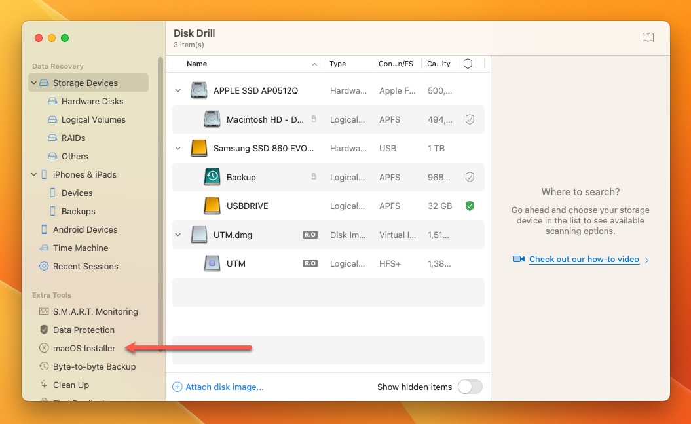Click the HFS+ cell on UTM row
Viewport: 691px width, 424px height.
390,263
